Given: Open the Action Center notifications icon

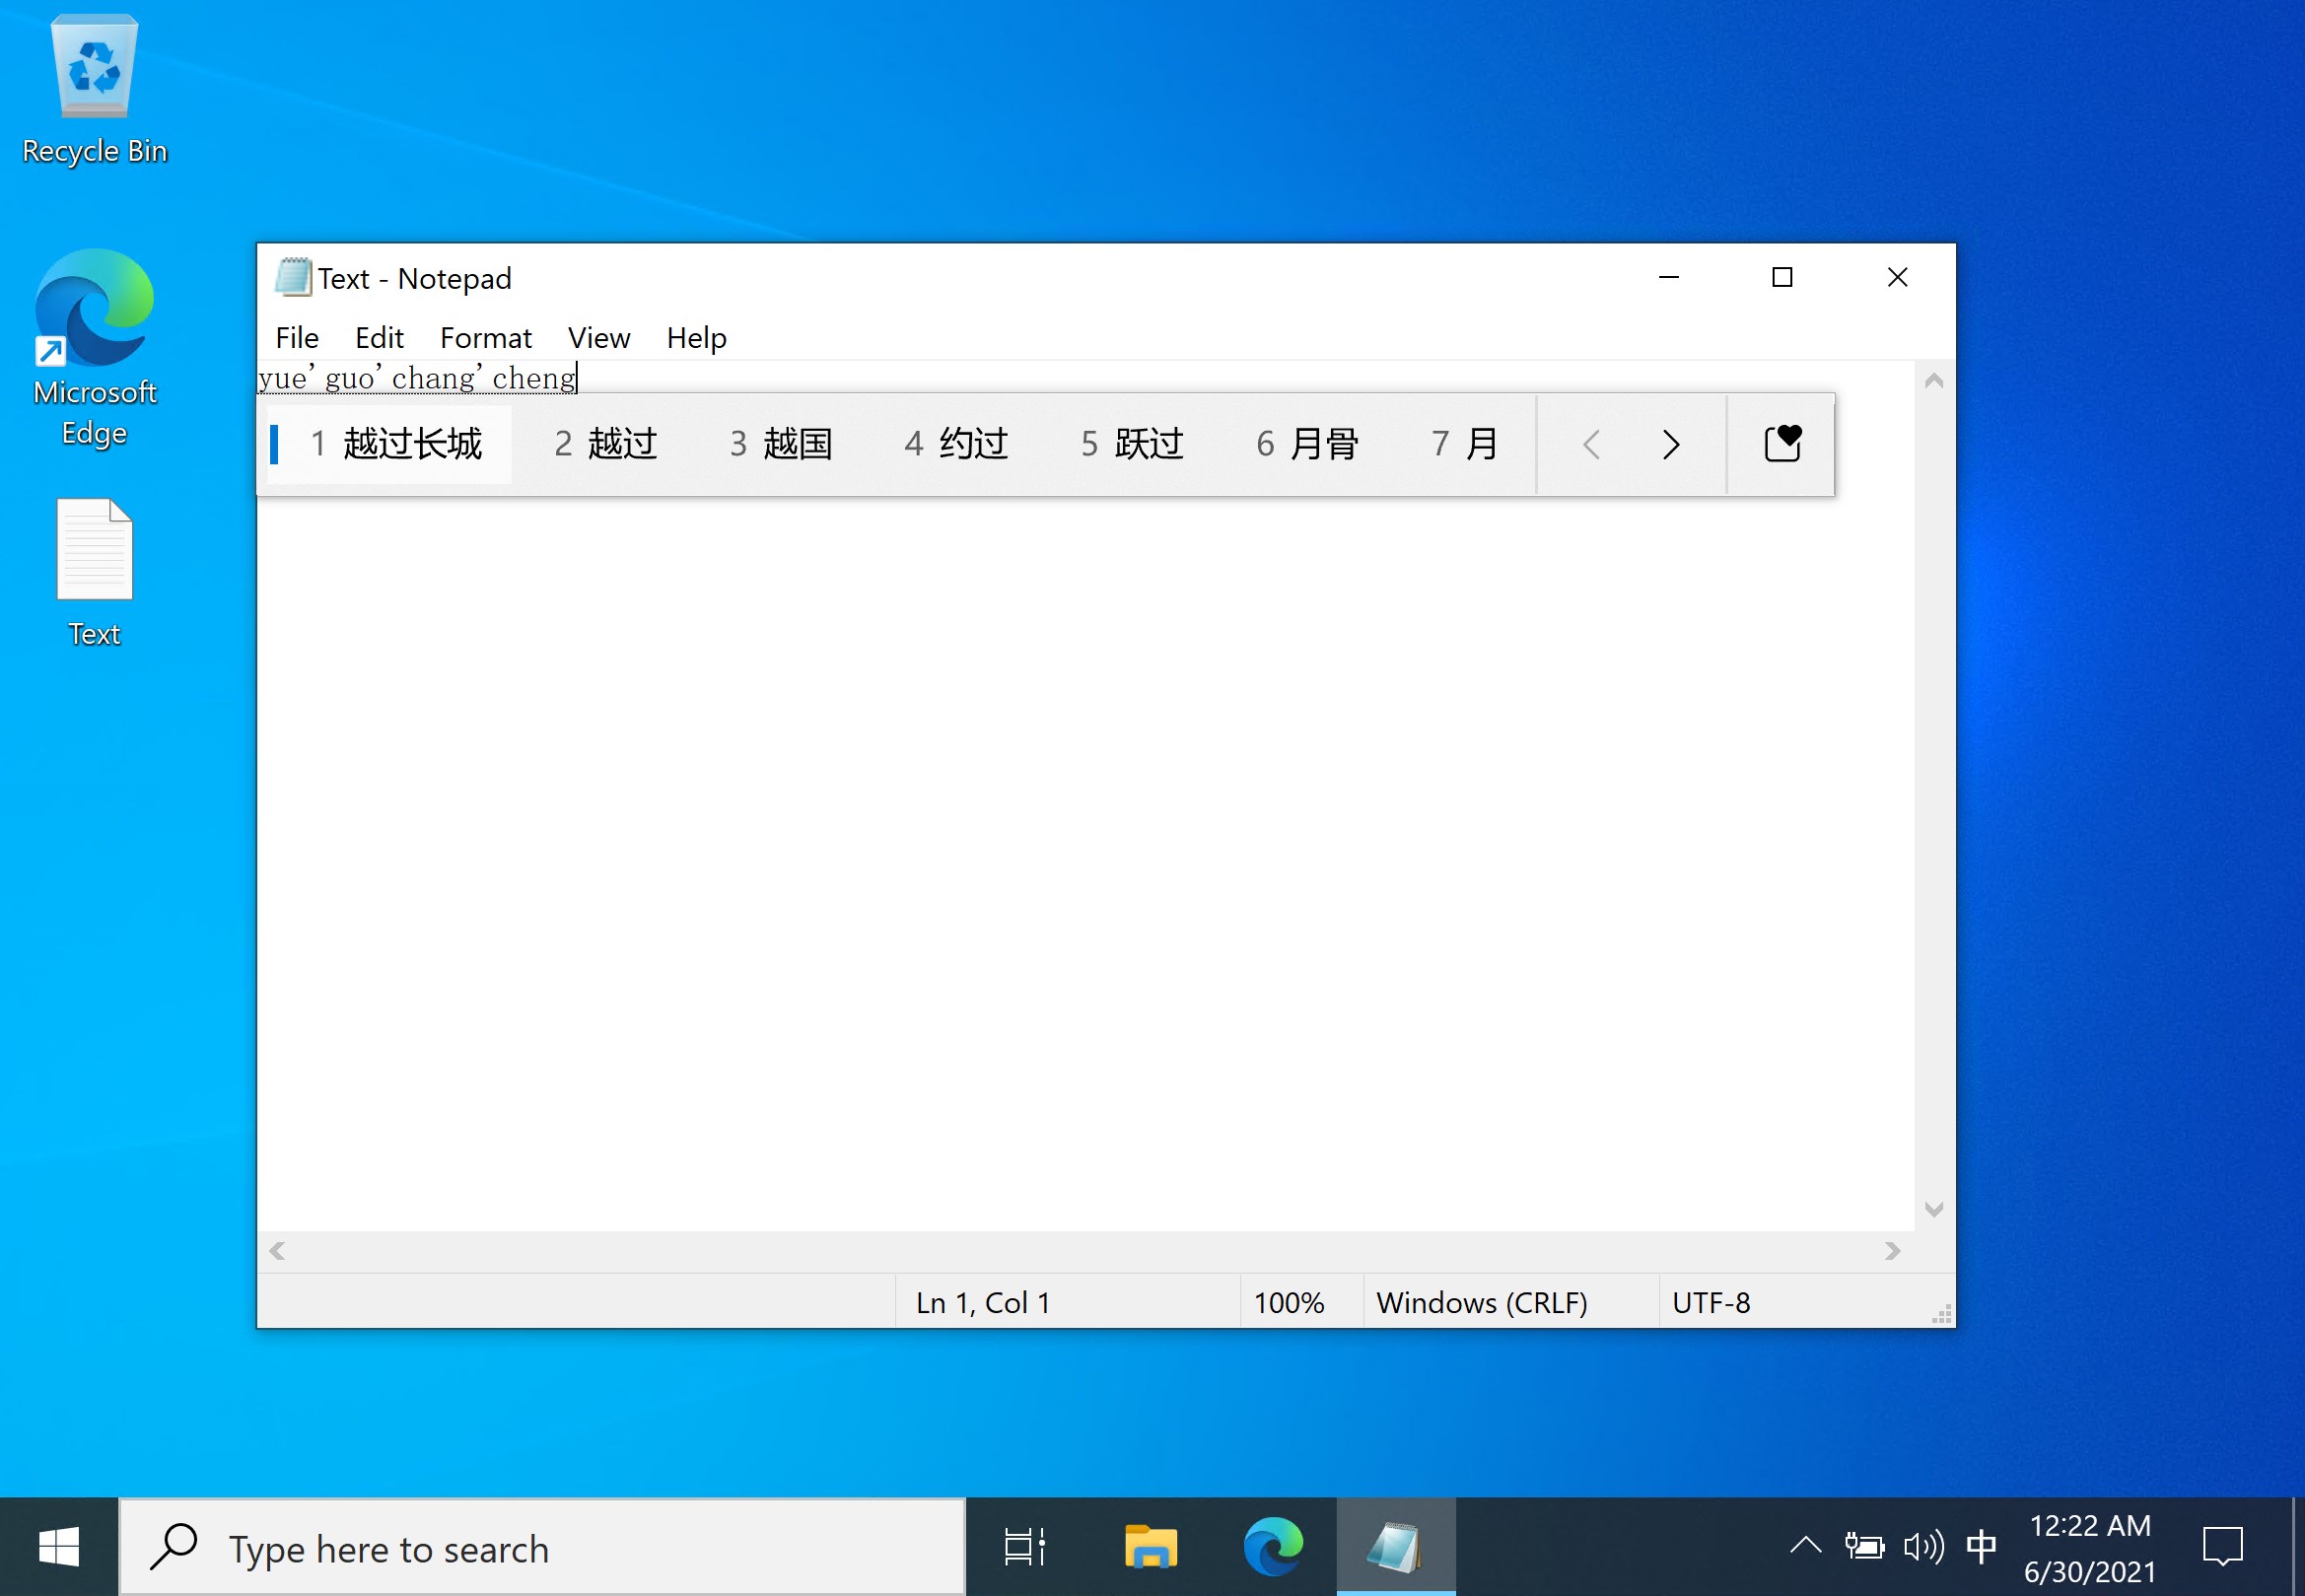Looking at the screenshot, I should 2223,1547.
